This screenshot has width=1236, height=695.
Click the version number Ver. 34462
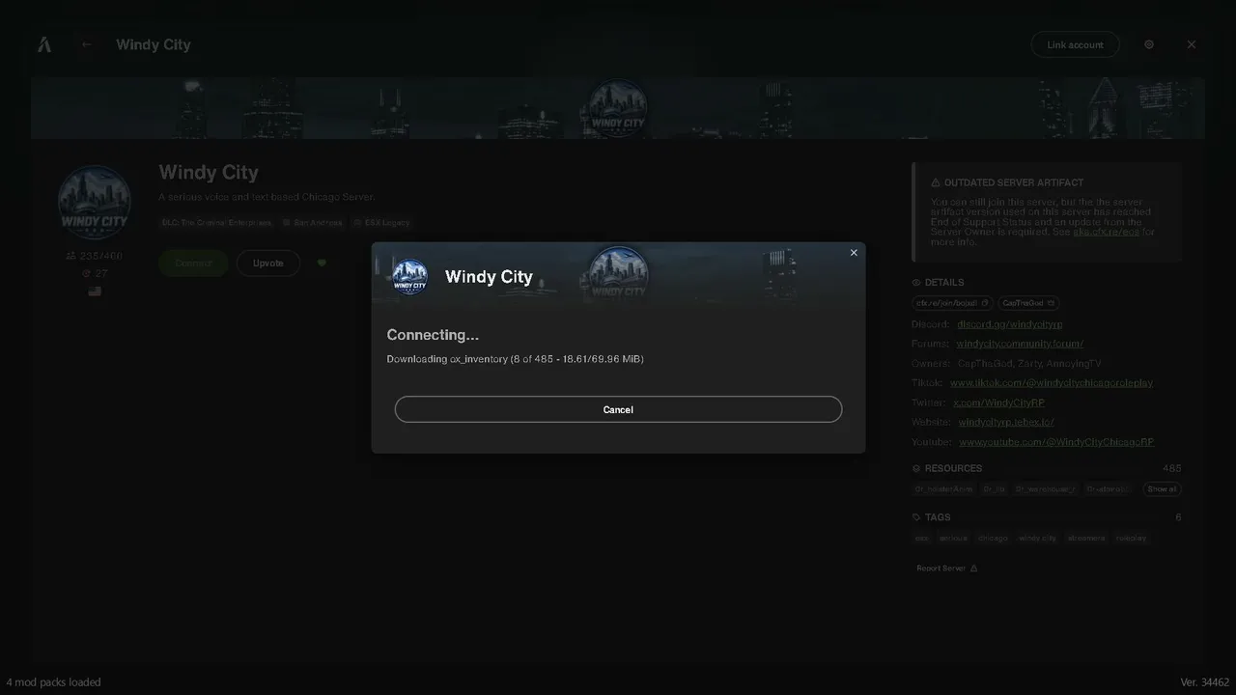[x=1205, y=682]
